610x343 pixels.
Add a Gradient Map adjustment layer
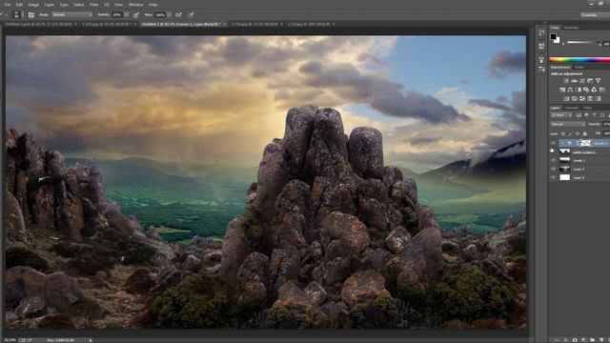click(x=598, y=98)
